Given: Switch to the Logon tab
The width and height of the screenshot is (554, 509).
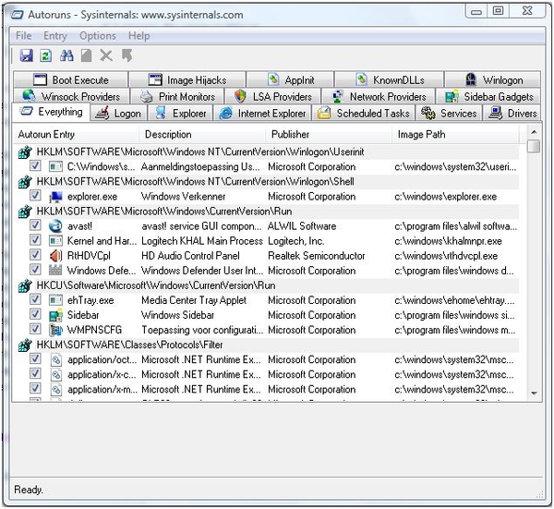Looking at the screenshot, I should coord(119,113).
